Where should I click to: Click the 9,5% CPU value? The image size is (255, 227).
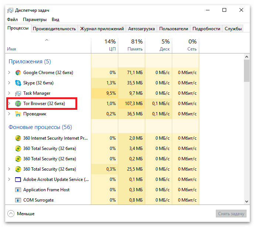pyautogui.click(x=111, y=93)
